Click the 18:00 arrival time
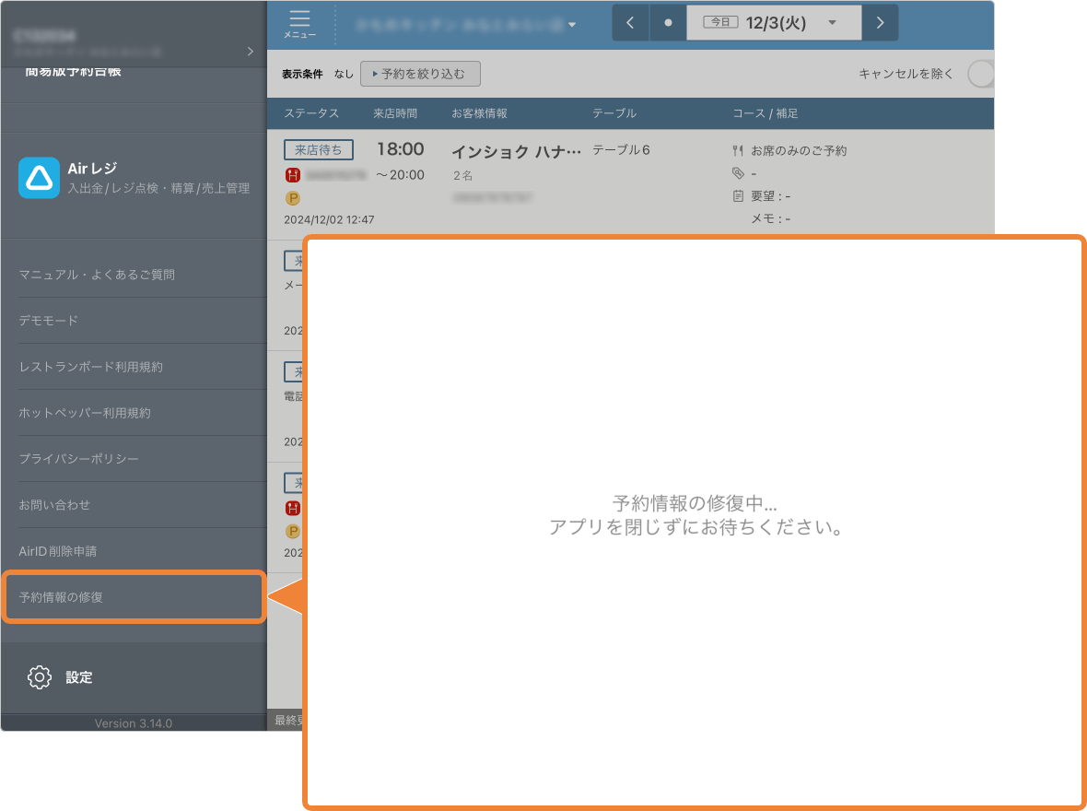The height and width of the screenshot is (811, 1087). pos(400,149)
